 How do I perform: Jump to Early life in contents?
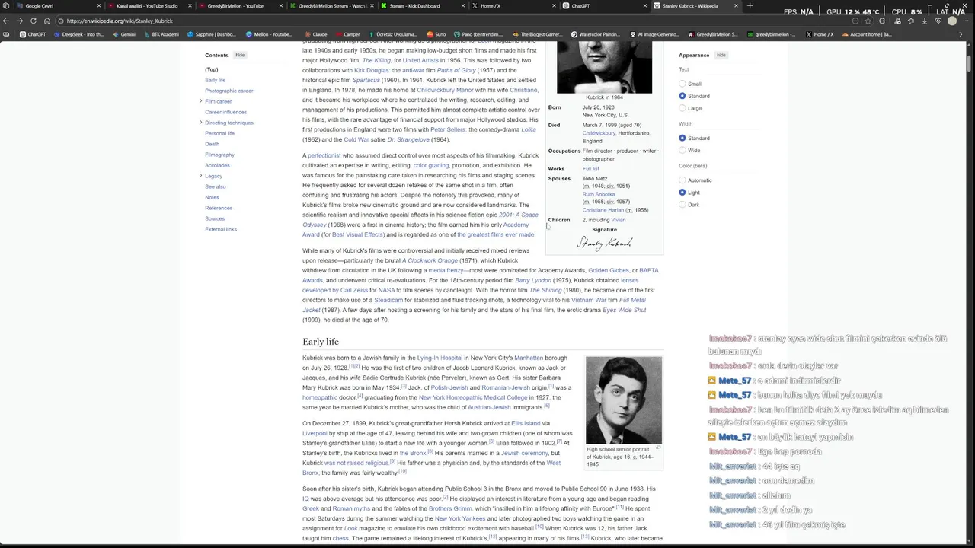tap(215, 80)
